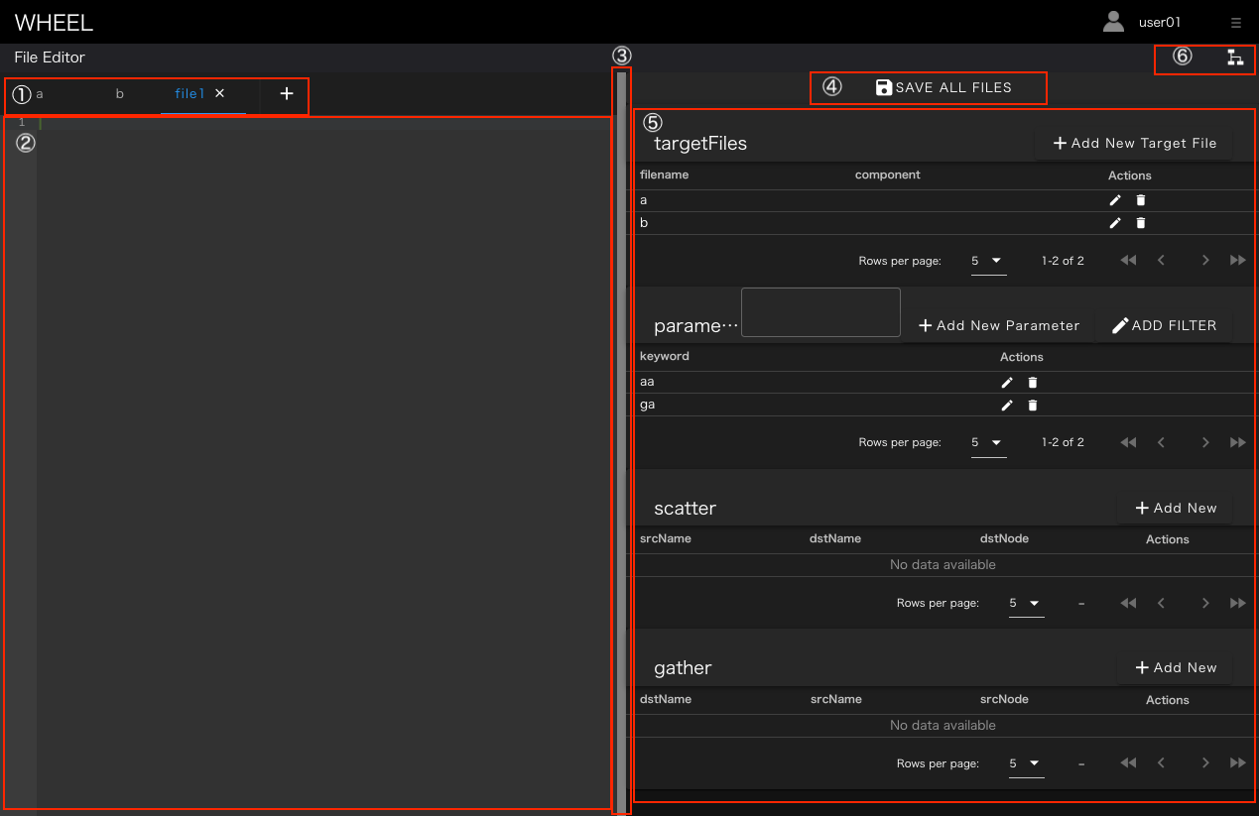Image resolution: width=1259 pixels, height=816 pixels.
Task: Delete the parameter keyword ga
Action: point(1033,406)
